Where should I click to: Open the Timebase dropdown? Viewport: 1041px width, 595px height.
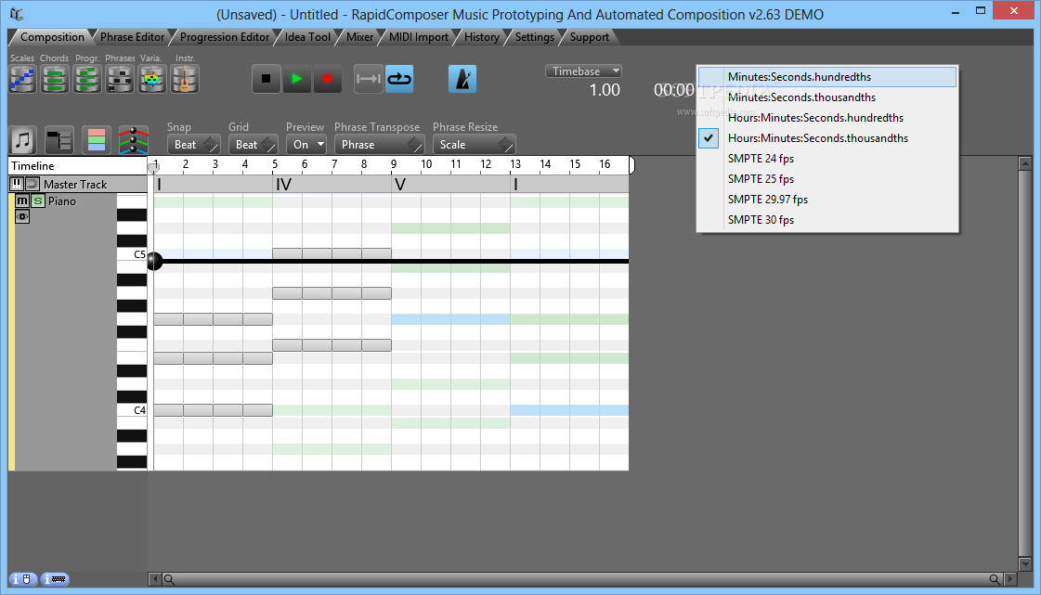click(x=583, y=71)
